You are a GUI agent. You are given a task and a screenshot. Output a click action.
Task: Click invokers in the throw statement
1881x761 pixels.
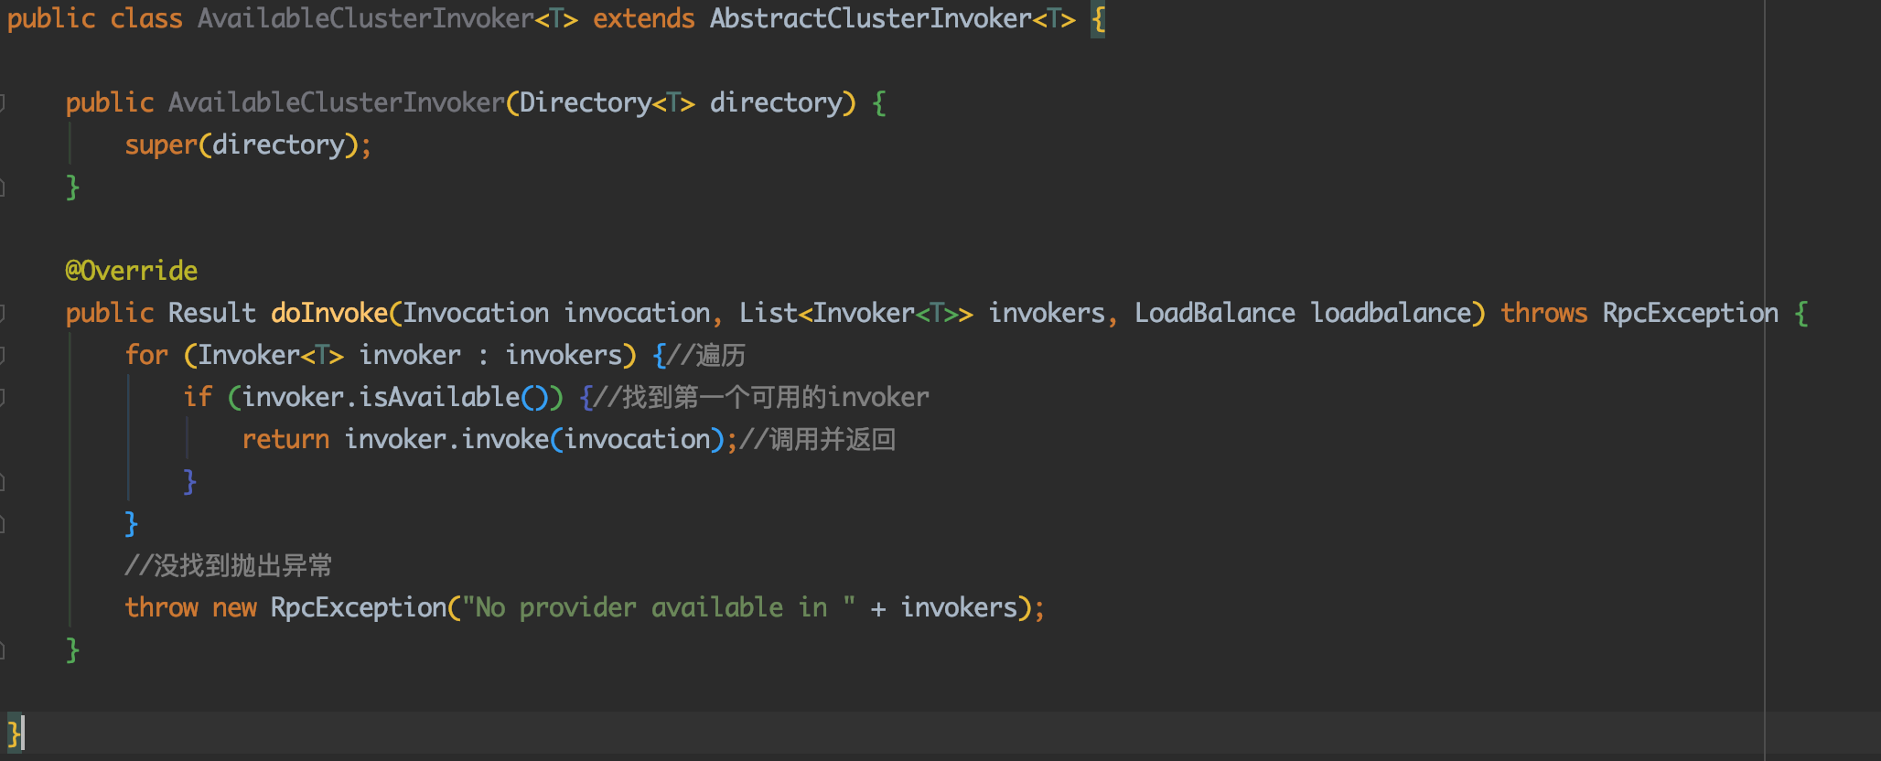pos(959,607)
